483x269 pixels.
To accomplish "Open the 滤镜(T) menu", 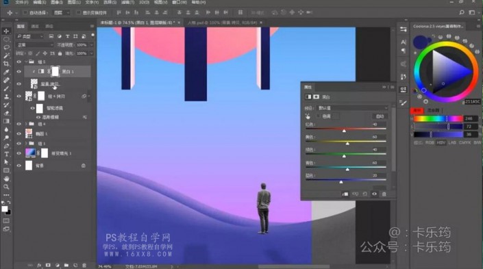I will click(x=127, y=2).
